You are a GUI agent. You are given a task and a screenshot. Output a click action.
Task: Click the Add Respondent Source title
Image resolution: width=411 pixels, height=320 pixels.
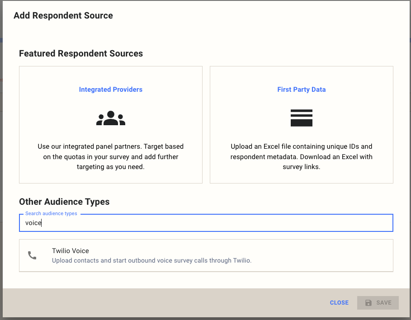click(63, 15)
